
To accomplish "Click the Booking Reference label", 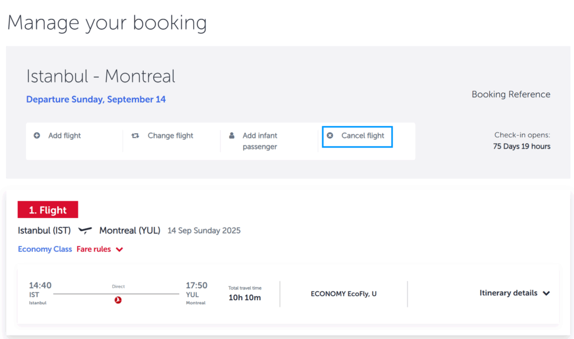I will [511, 94].
